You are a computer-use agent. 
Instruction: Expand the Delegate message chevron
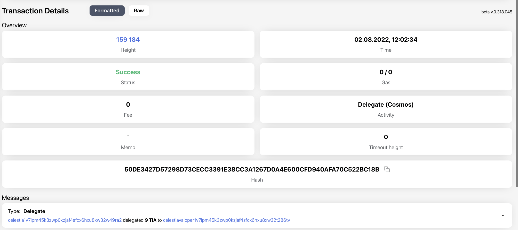click(x=503, y=216)
